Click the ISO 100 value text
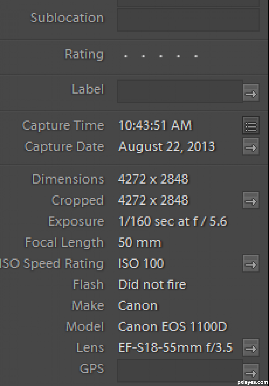Screen dimensions: 269x386 [x=141, y=264]
